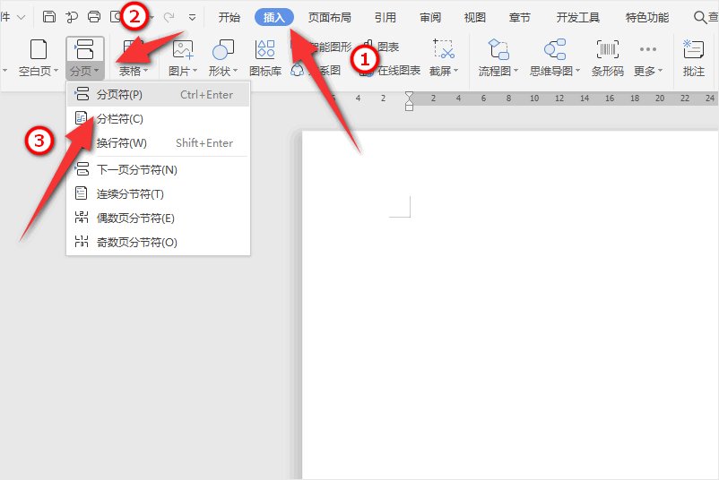The image size is (719, 480).
Task: Expand the 更多 dropdown arrow
Action: (x=661, y=71)
